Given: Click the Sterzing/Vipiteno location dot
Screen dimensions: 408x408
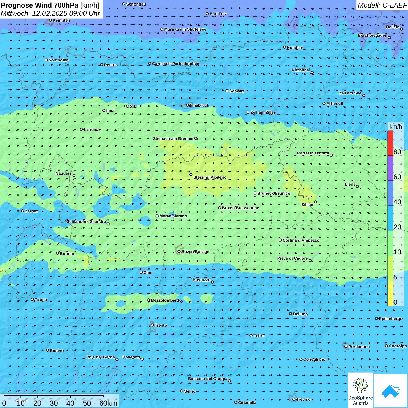Looking at the screenshot, I should point(191,175).
